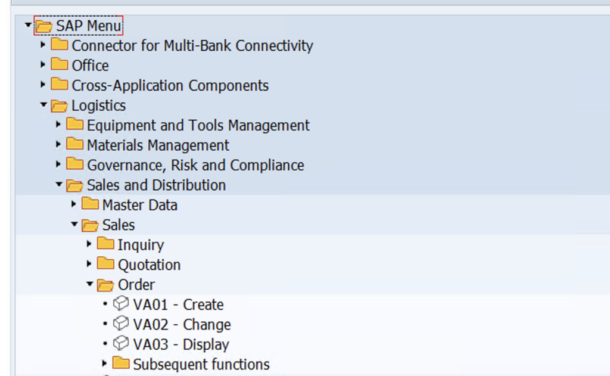Viewport: 610px width, 376px height.
Task: Select Governance, Risk and Compliance label
Action: pos(195,165)
